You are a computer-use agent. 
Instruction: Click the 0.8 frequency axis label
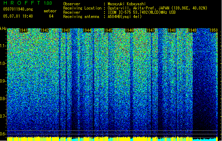click(x=3, y=99)
